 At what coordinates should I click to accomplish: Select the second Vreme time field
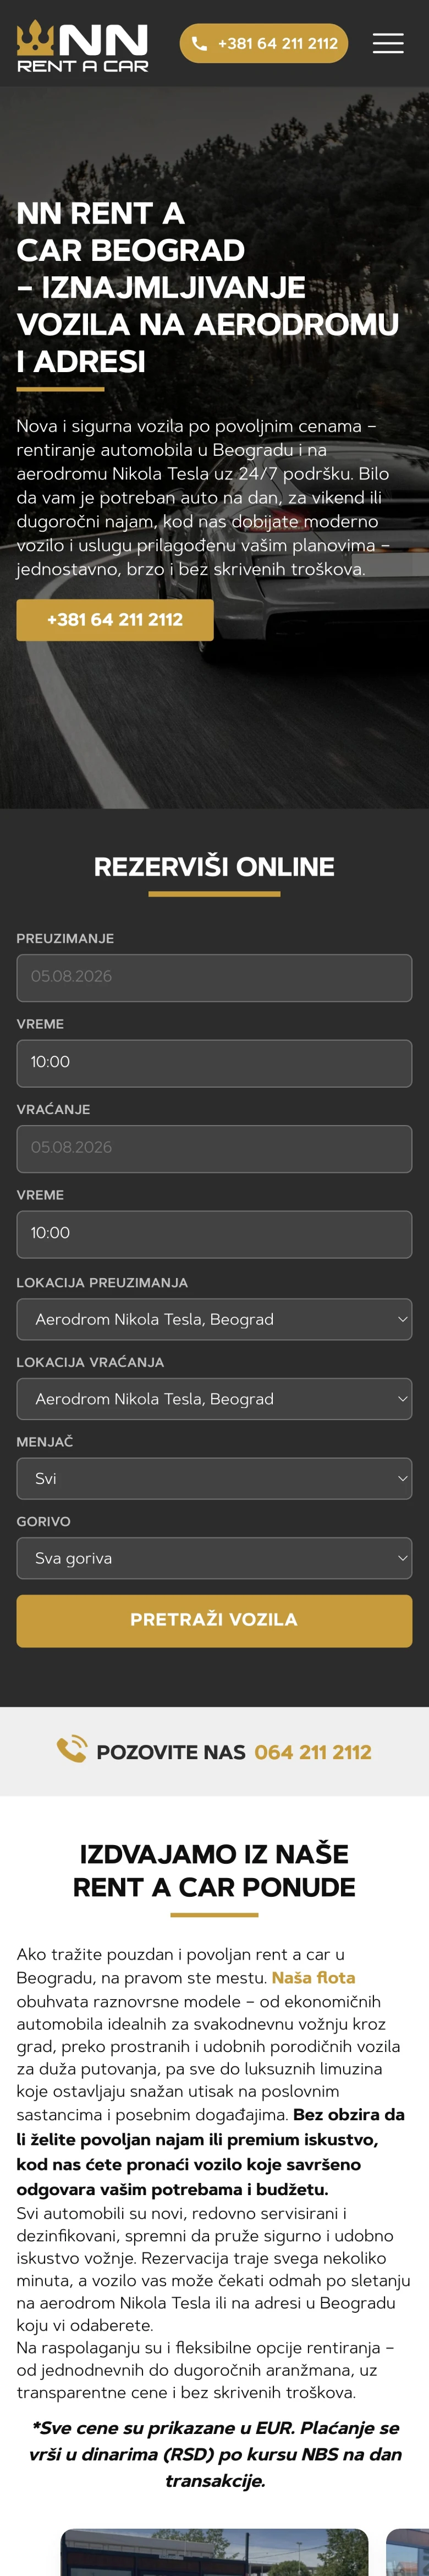tap(214, 1234)
